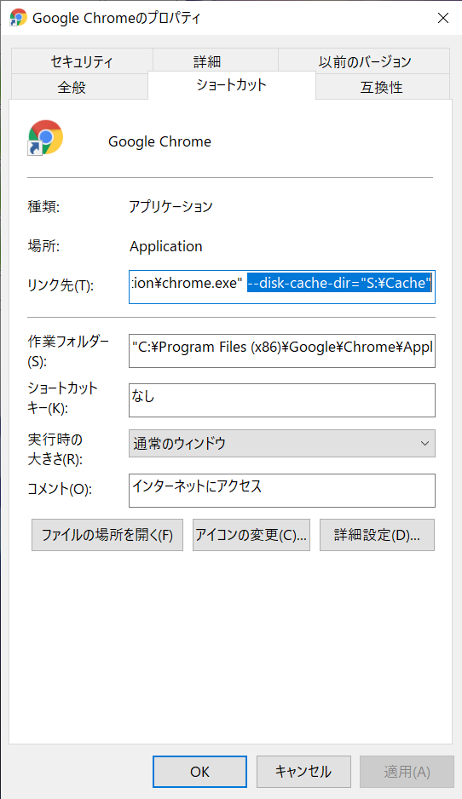Image resolution: width=462 pixels, height=799 pixels.
Task: Open 詳細設定 advanced settings
Action: tap(377, 535)
